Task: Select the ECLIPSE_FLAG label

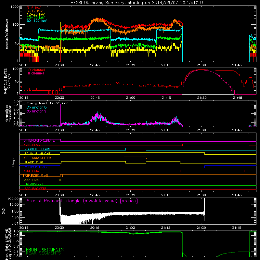Action: click(35, 167)
